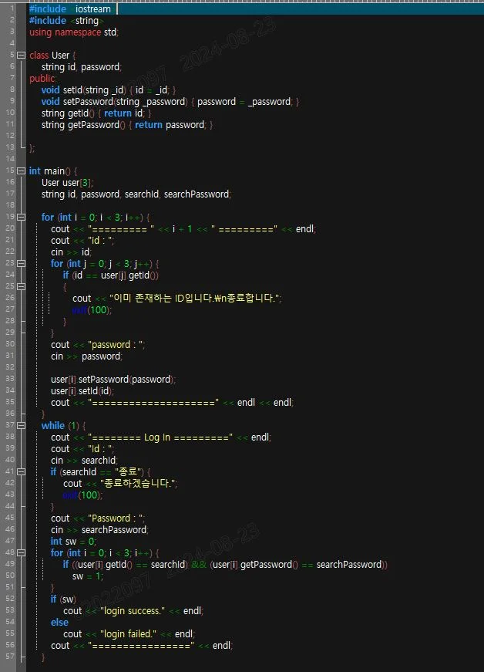This screenshot has width=484, height=672.
Task: Click the 'int sw = 0;' declaration
Action: [74, 542]
